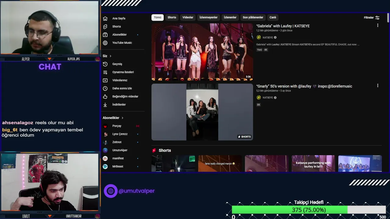The image size is (390, 219).
Task: Click manifest subscription name
Action: pyautogui.click(x=118, y=158)
